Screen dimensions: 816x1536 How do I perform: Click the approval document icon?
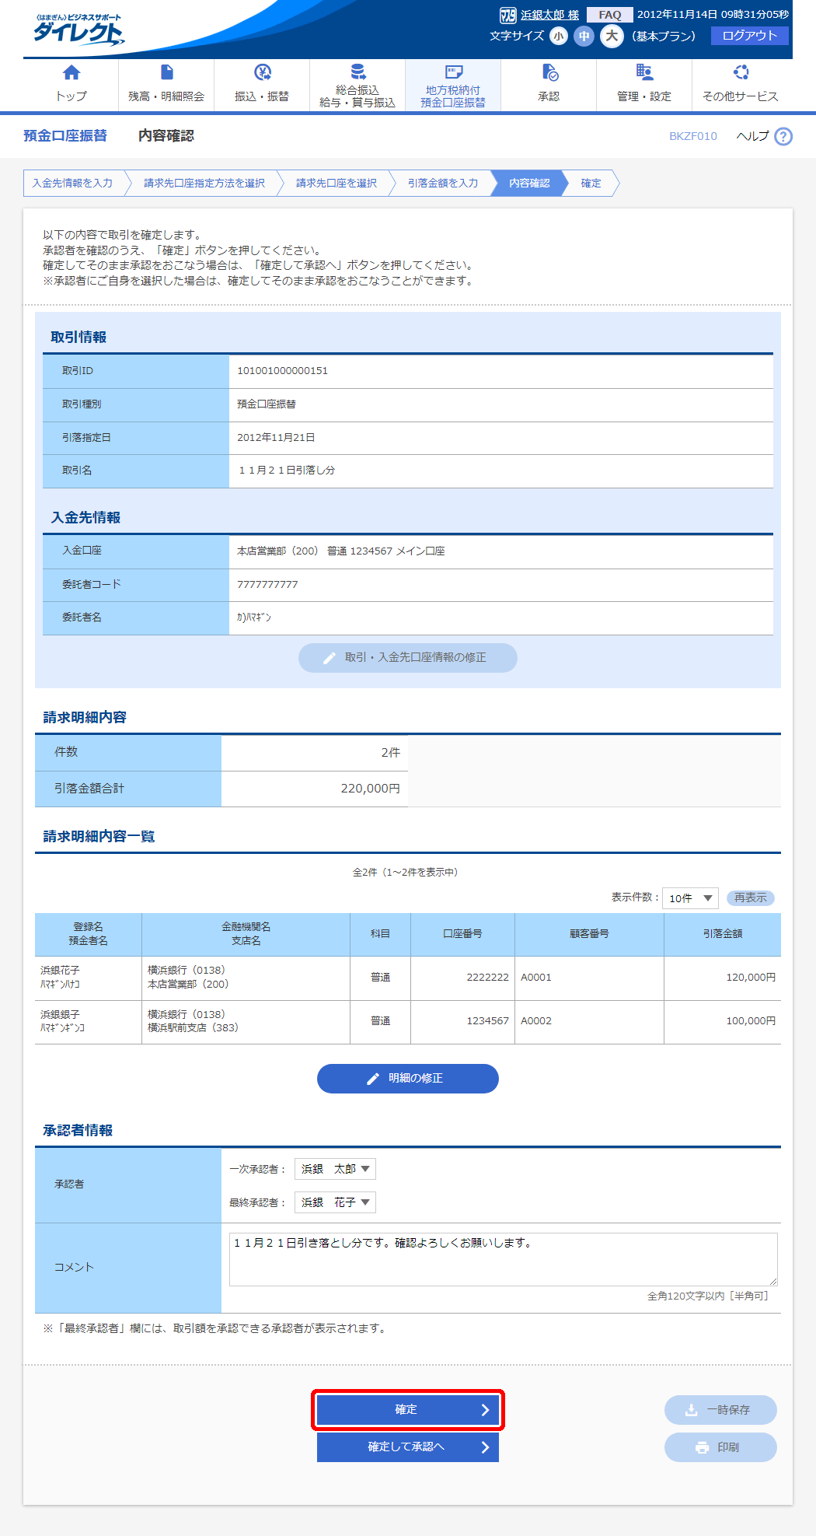tap(549, 73)
